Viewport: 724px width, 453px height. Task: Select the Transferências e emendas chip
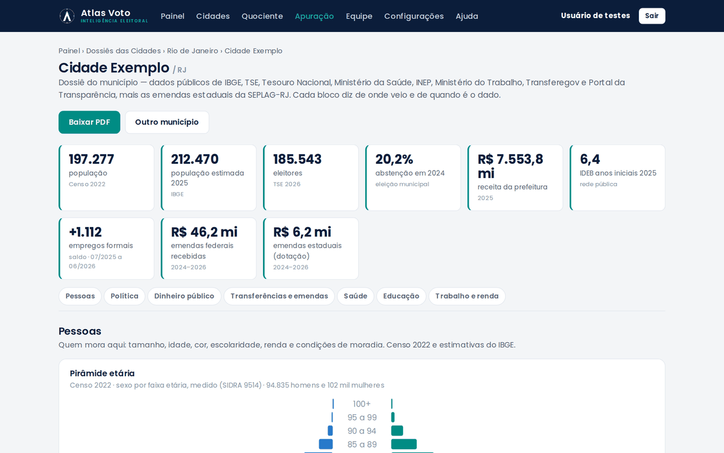(x=279, y=296)
